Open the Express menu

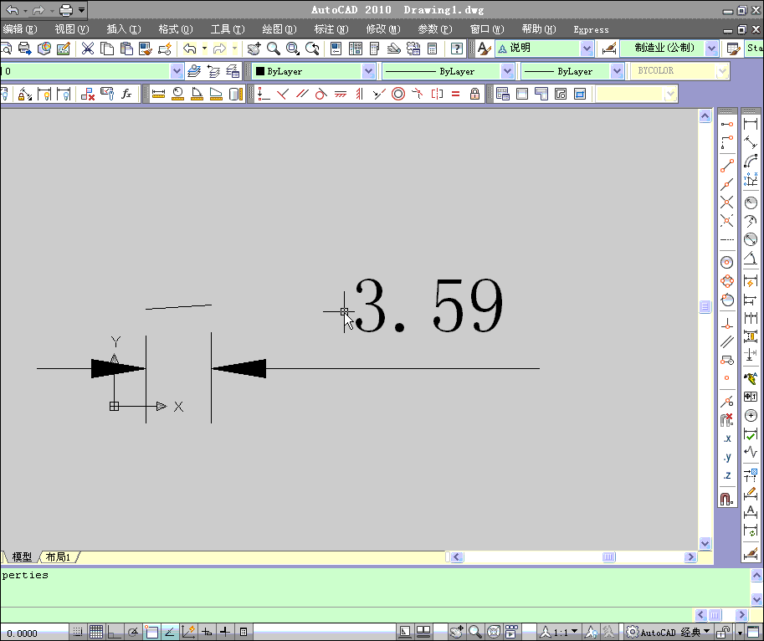[591, 30]
